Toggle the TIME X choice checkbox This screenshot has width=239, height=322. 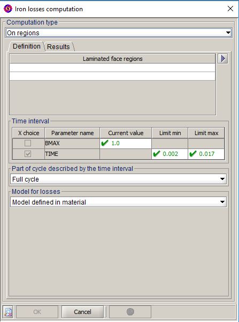pos(28,154)
